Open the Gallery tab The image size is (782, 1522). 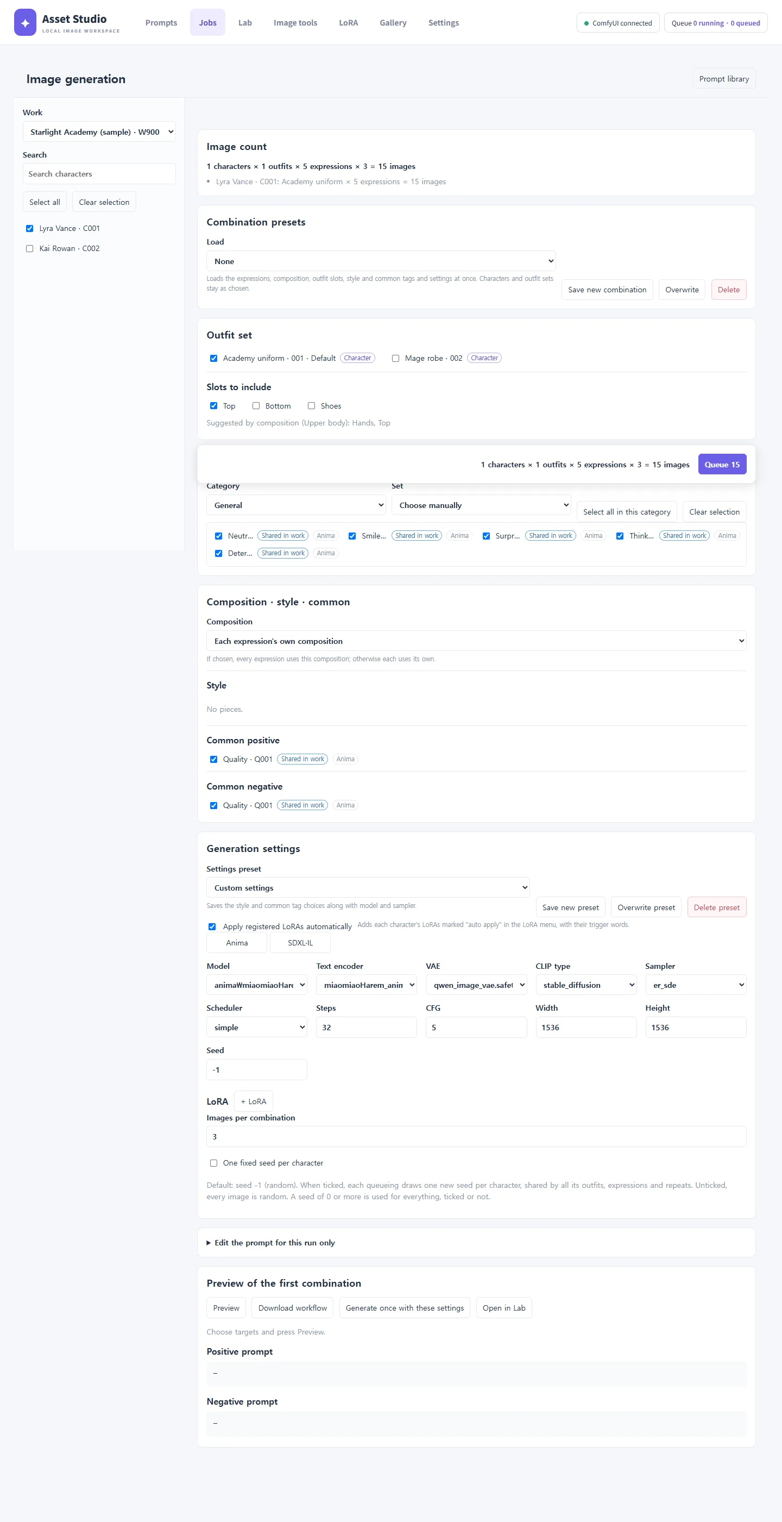(x=393, y=22)
